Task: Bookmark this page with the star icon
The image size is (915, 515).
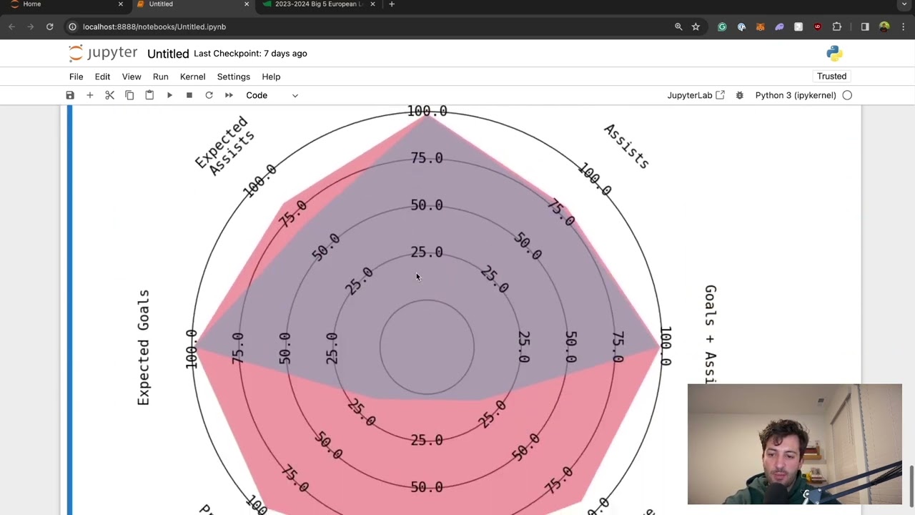Action: 696,26
